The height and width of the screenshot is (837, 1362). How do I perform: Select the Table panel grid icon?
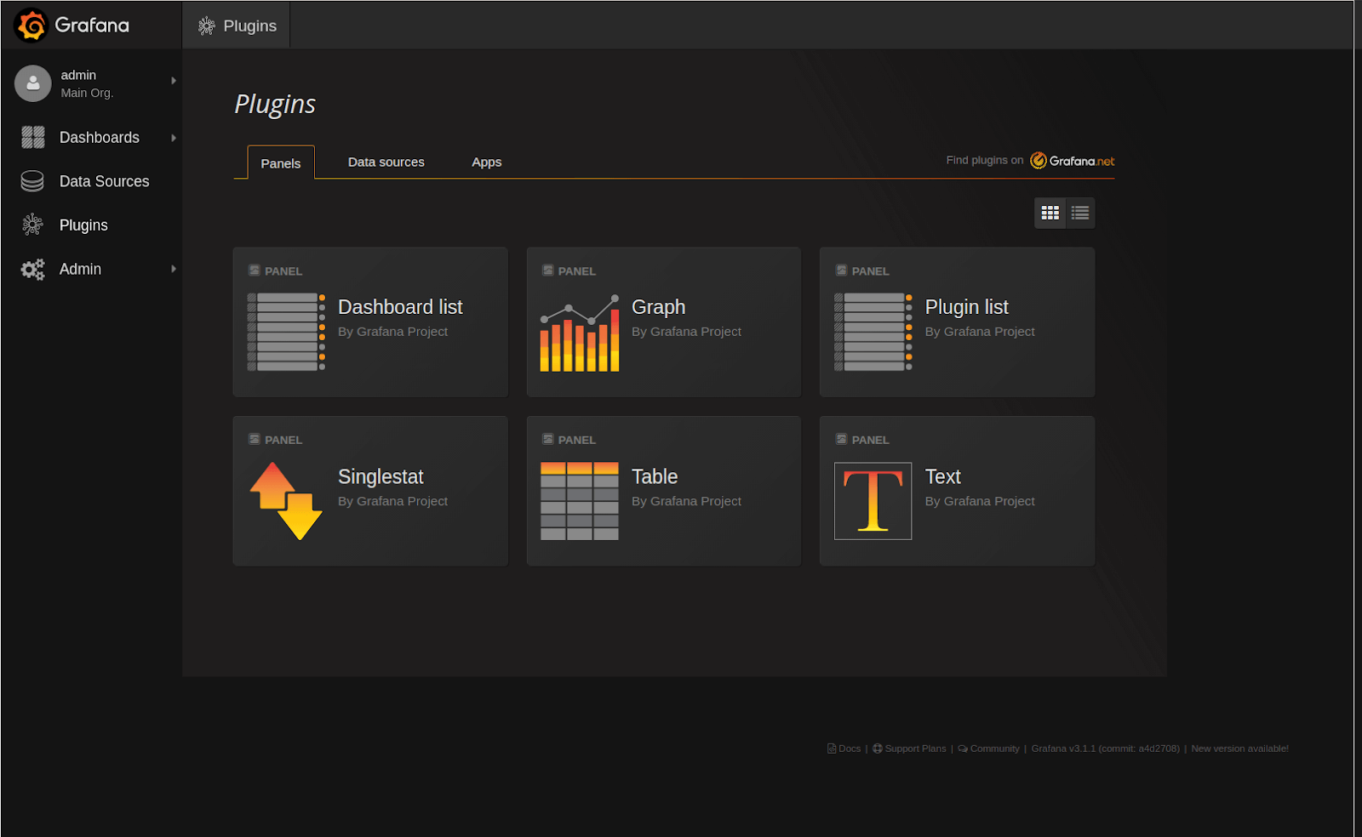pos(580,501)
